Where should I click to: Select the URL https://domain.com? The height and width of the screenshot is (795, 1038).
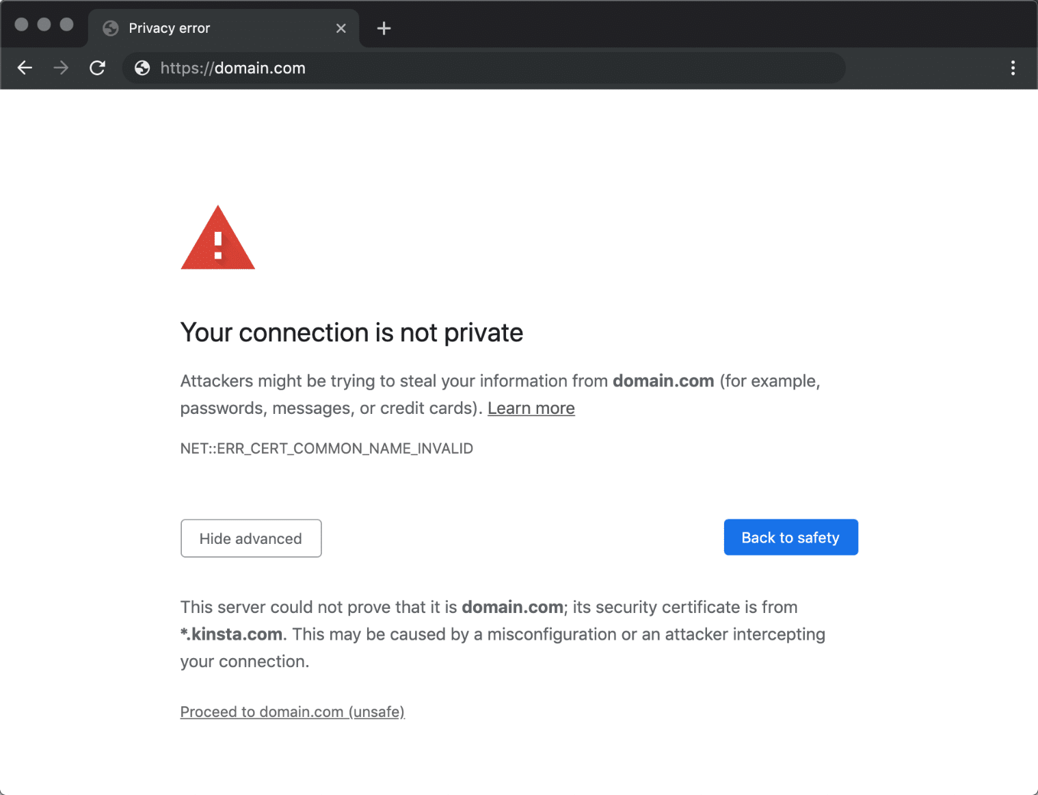tap(232, 68)
